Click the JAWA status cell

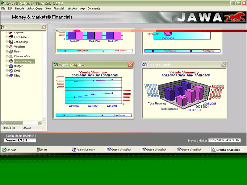(x=32, y=128)
